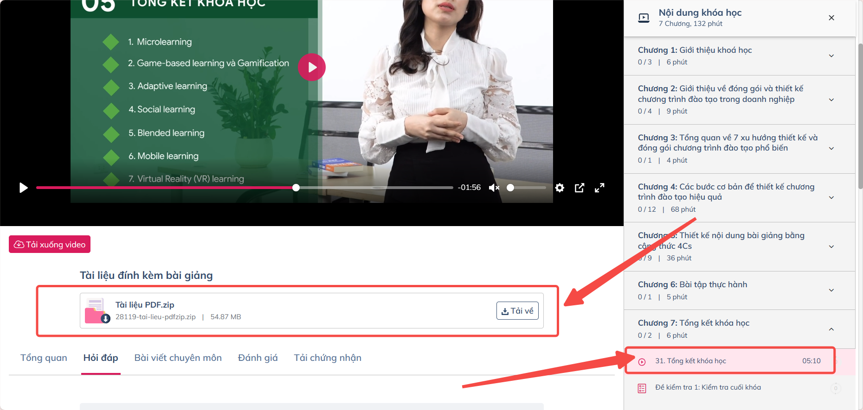The image size is (863, 410).
Task: Open video in pop-out window icon
Action: pos(580,188)
